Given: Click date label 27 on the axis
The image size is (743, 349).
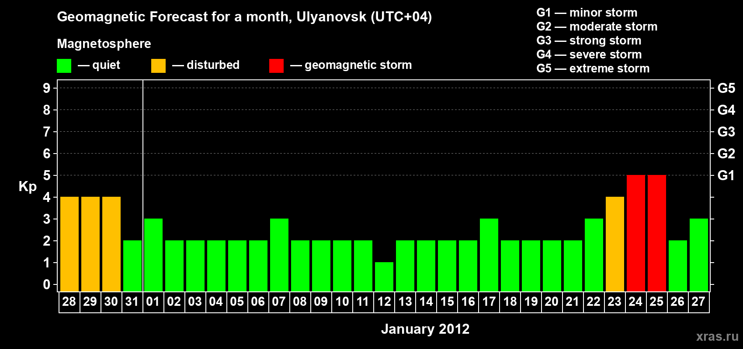Looking at the screenshot, I should (698, 301).
